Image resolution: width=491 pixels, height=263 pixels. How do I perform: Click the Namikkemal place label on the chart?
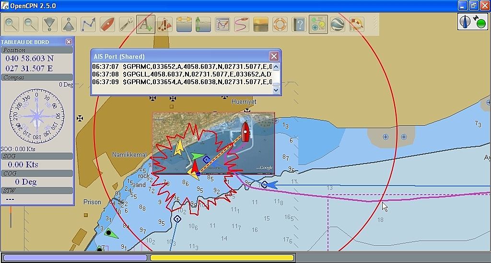[129, 154]
